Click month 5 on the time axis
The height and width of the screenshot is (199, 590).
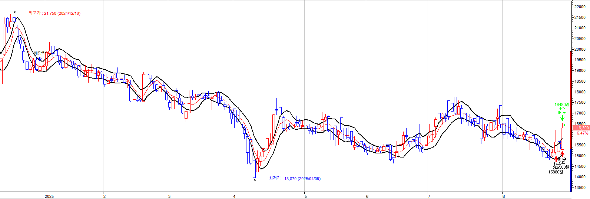(x=306, y=196)
